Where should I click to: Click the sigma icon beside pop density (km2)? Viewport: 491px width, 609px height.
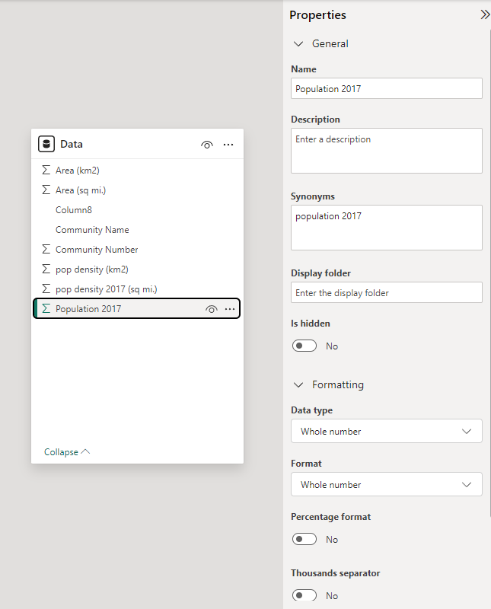click(46, 269)
